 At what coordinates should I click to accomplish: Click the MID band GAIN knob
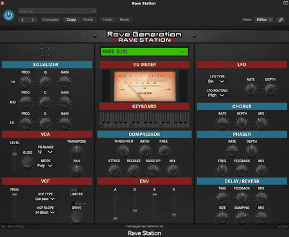click(65, 102)
